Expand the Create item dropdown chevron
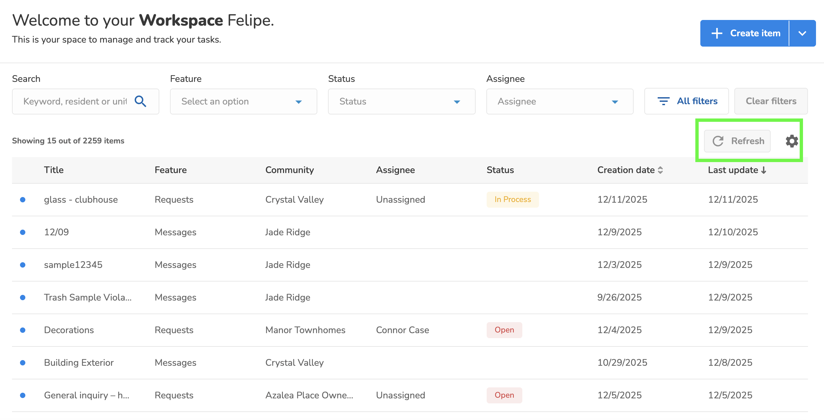 pos(802,33)
